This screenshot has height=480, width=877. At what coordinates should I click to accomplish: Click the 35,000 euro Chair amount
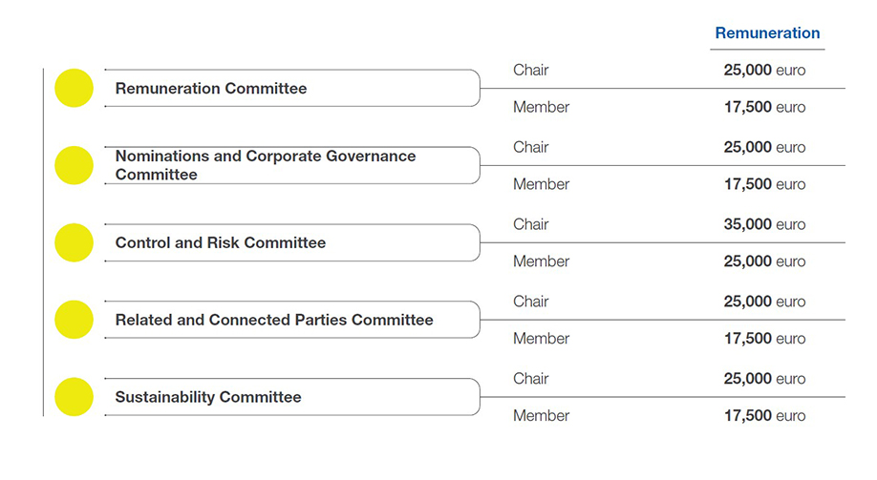[764, 224]
